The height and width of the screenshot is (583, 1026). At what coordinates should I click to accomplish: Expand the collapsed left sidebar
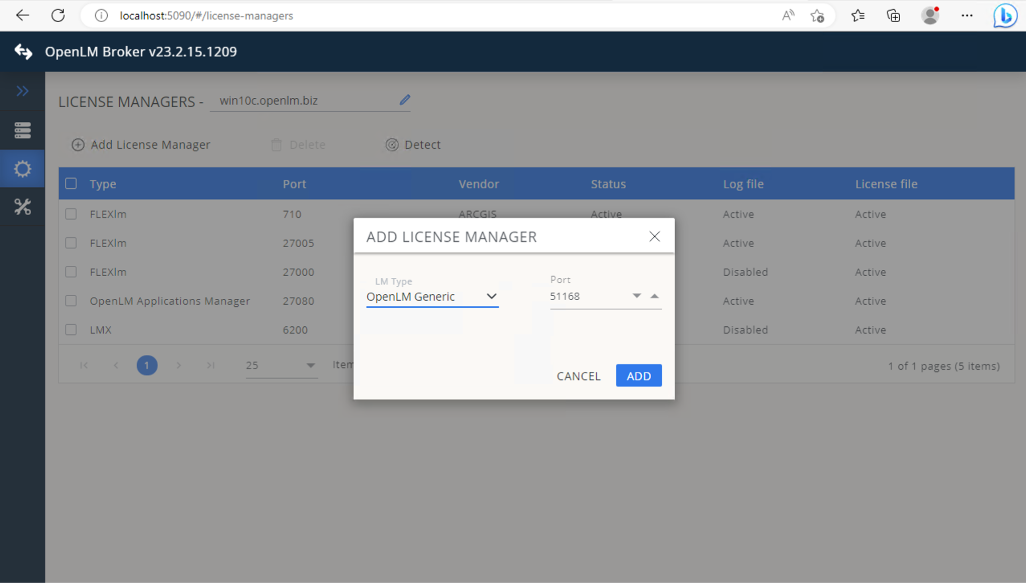pyautogui.click(x=23, y=91)
